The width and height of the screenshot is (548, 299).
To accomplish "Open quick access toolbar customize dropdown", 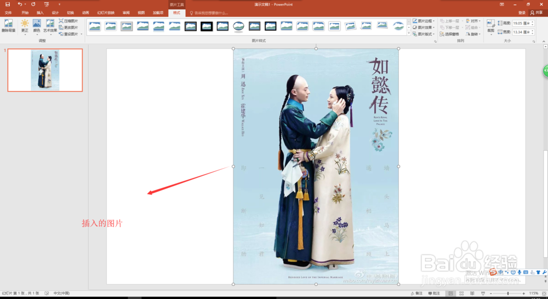I will 59,4.
